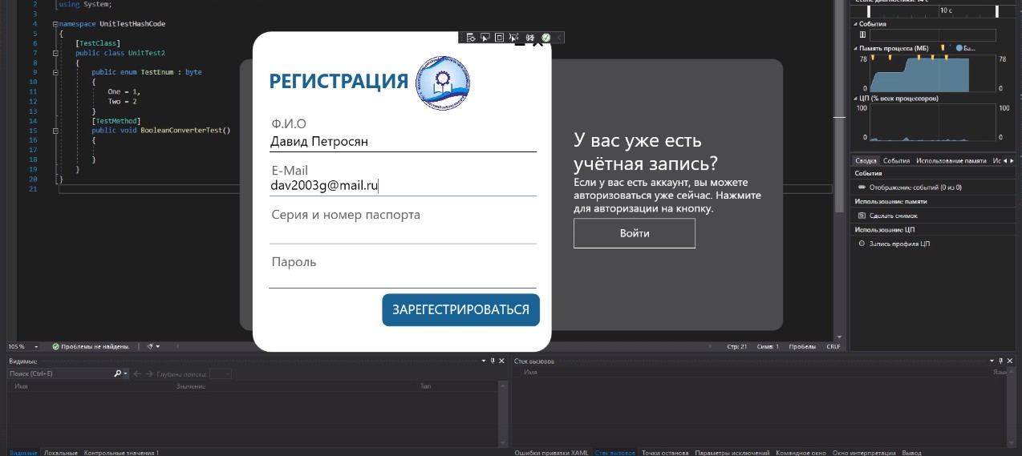Image resolution: width=1022 pixels, height=456 pixels.
Task: Open the Точки останова tab
Action: click(x=664, y=453)
